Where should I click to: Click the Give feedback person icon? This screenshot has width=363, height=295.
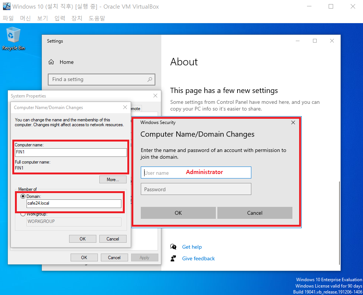[x=173, y=258]
